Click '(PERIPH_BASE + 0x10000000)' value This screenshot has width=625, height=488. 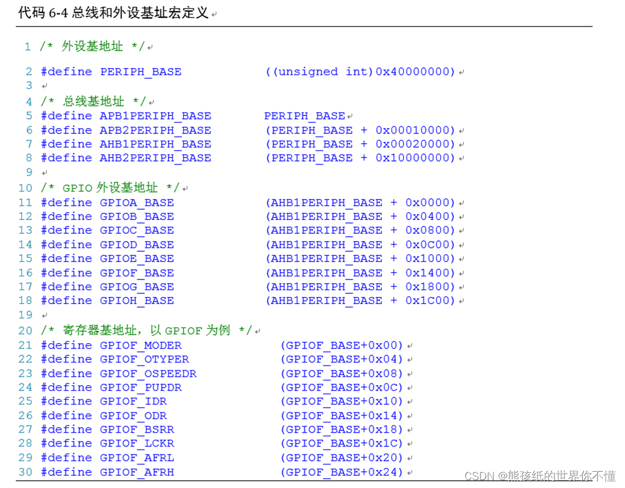[360, 158]
